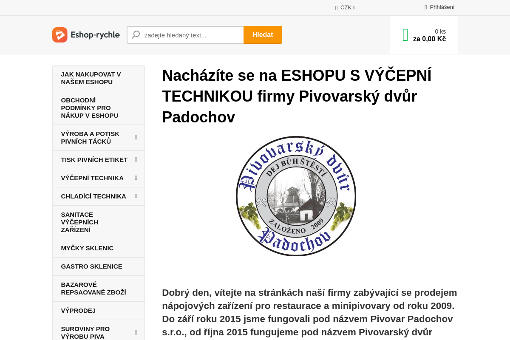Open the CZK currency dropdown

point(346,7)
